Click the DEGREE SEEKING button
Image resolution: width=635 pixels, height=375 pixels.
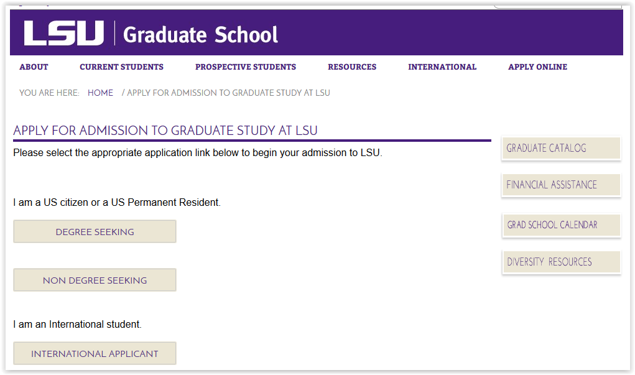click(95, 231)
